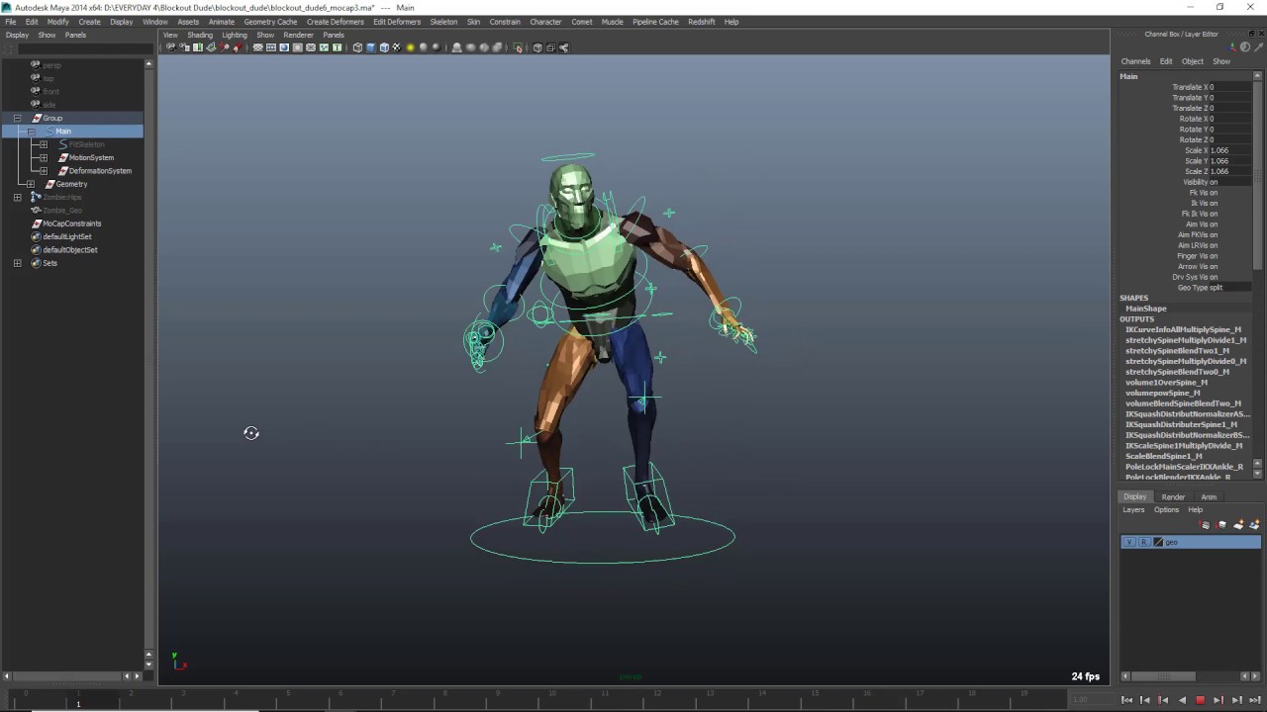Toggle the Isolate Select icon
1267x712 pixels.
point(518,47)
